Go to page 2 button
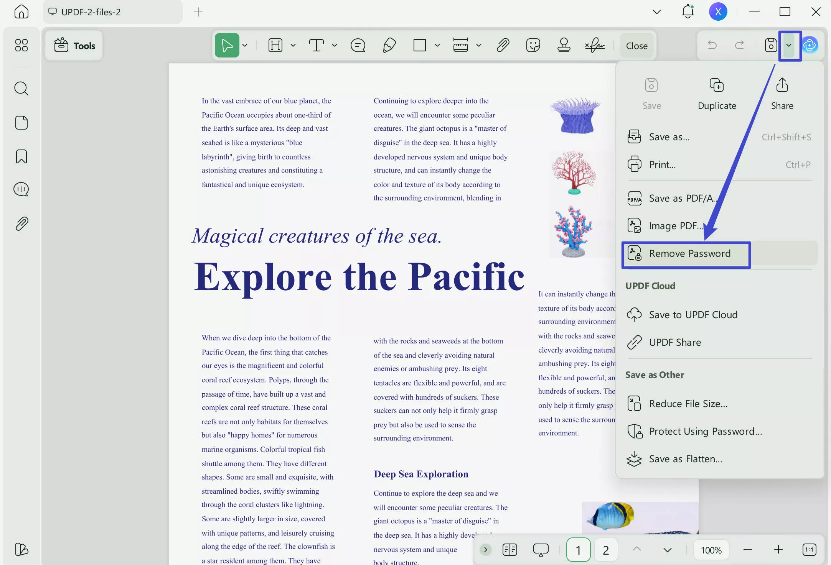 [x=605, y=550]
